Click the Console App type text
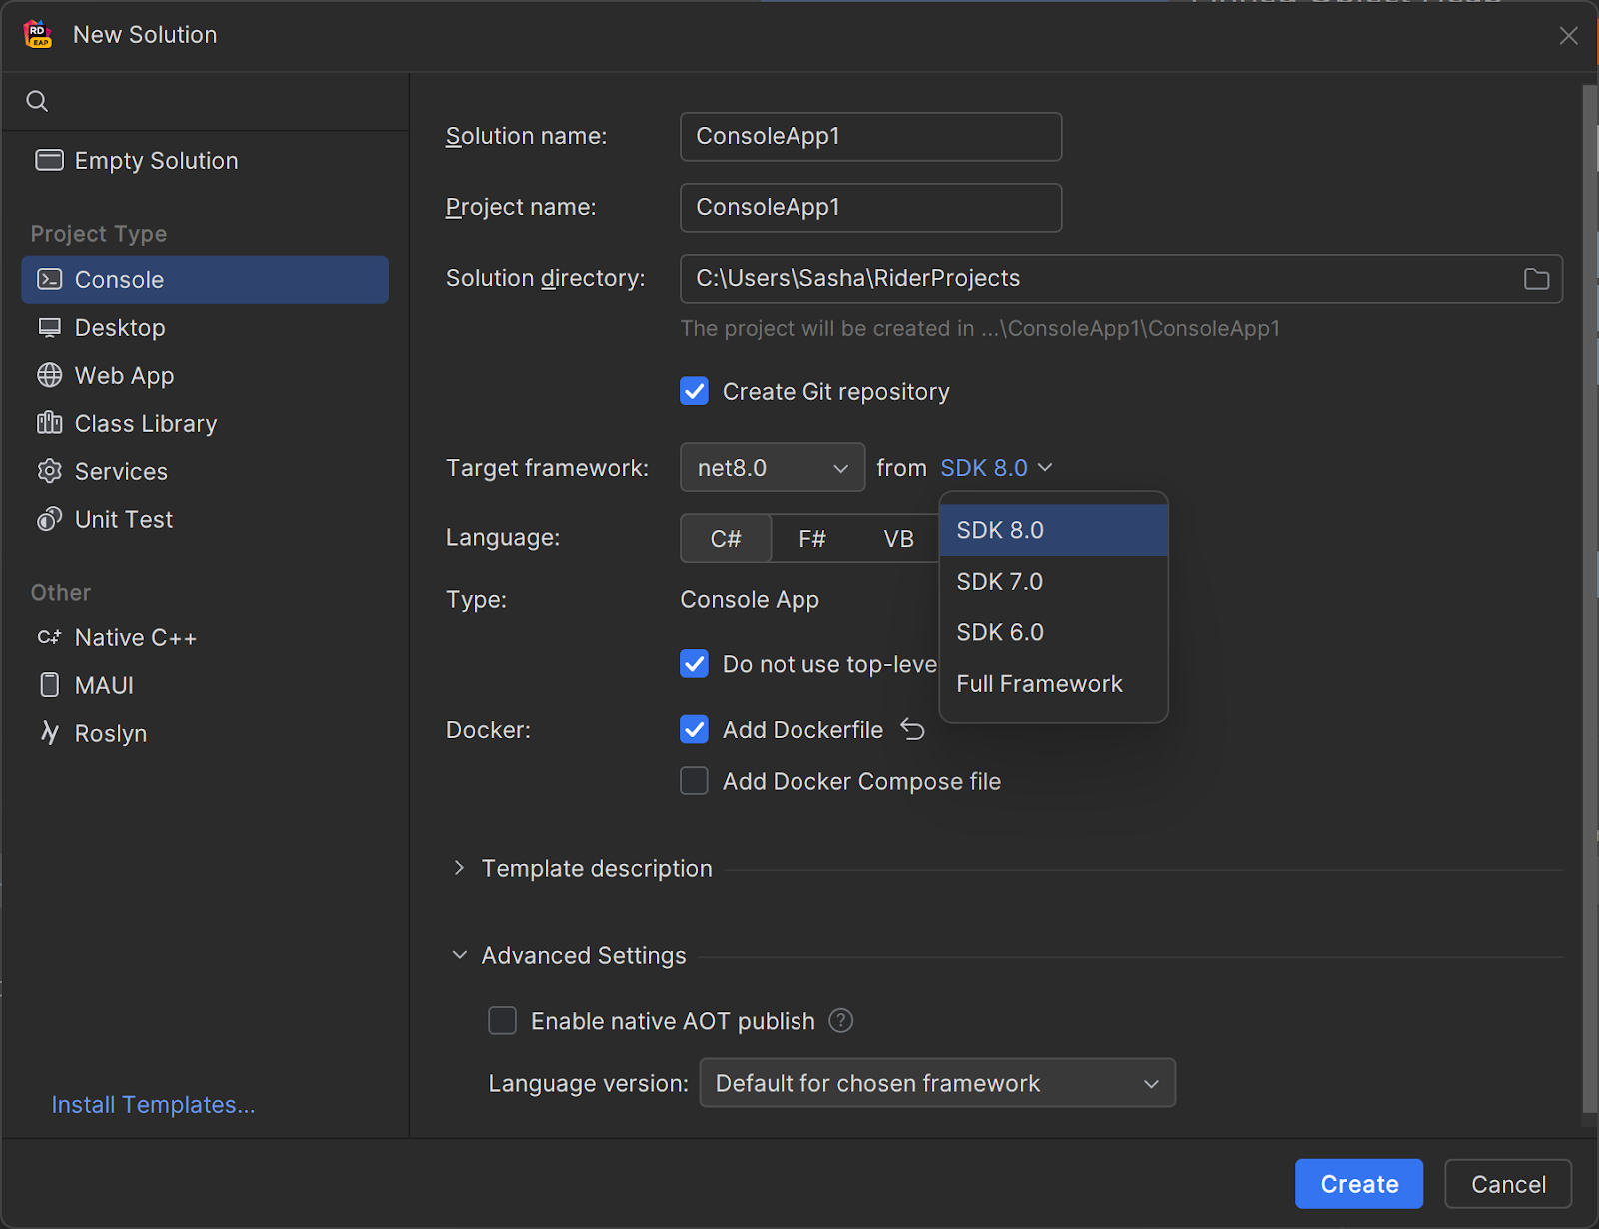1599x1229 pixels. (x=750, y=599)
